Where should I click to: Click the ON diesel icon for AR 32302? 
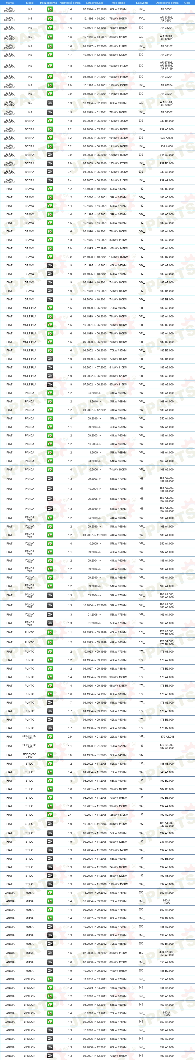click(50, 112)
